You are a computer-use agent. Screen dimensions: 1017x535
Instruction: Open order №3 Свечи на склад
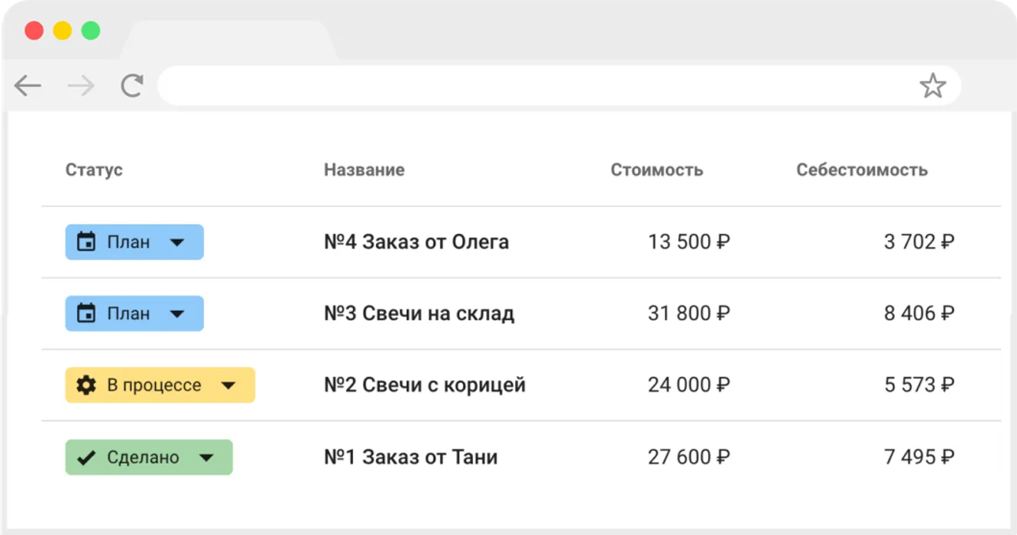419,313
